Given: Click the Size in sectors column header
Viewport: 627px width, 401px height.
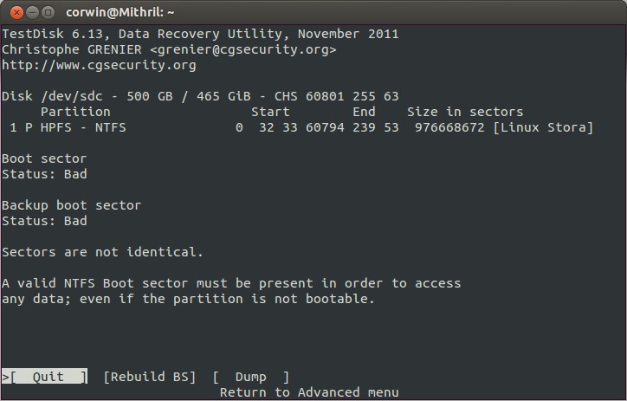Looking at the screenshot, I should (x=465, y=112).
